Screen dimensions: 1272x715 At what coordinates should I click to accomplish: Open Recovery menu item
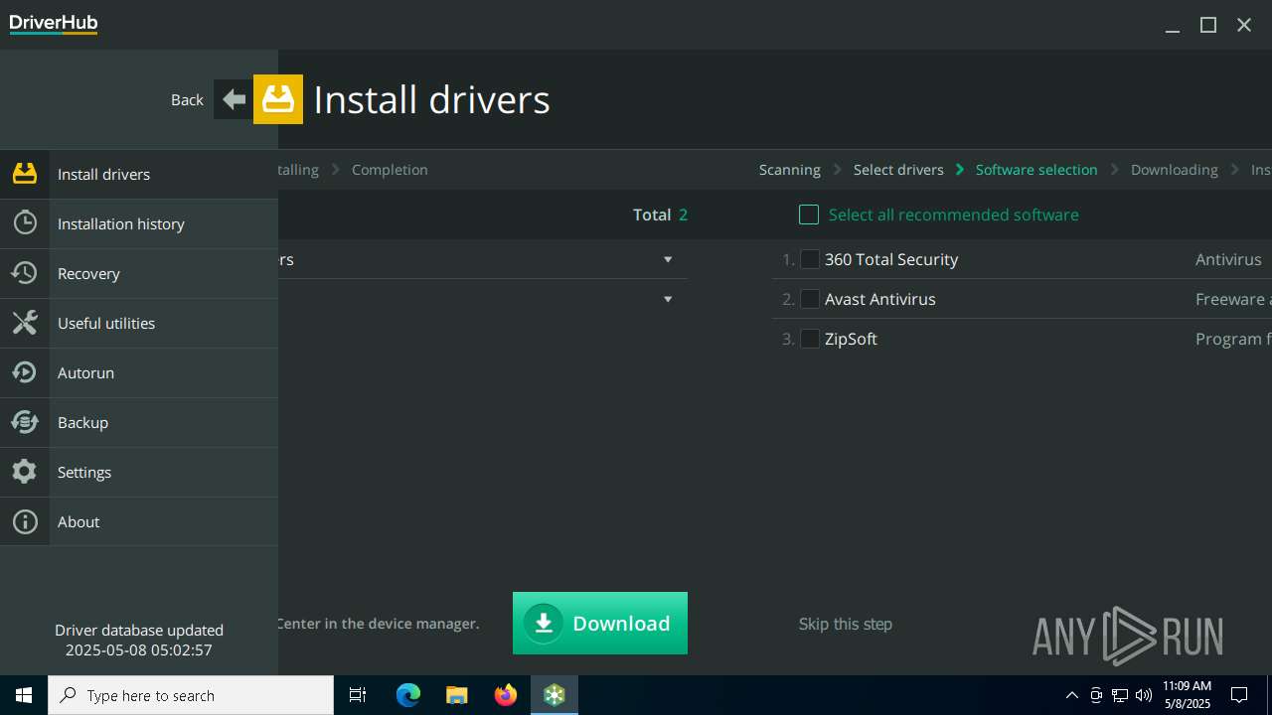click(x=139, y=273)
